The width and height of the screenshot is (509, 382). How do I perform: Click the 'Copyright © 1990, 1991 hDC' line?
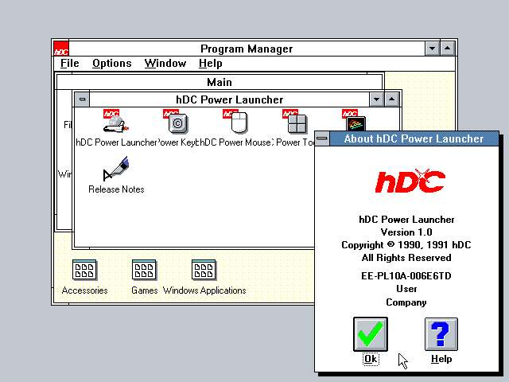tap(406, 245)
